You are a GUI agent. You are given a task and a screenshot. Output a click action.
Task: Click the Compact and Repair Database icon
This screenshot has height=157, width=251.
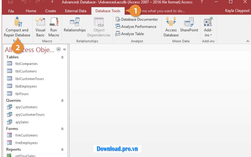tap(17, 23)
